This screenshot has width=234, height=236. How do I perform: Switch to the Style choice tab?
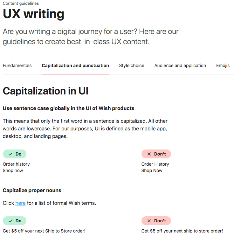pyautogui.click(x=132, y=66)
